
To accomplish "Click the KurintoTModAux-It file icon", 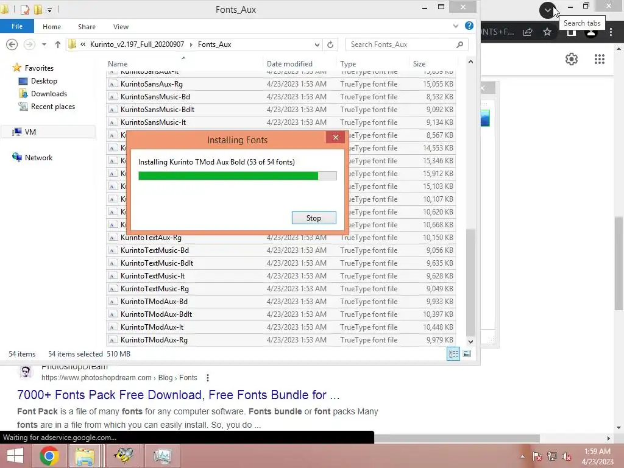I will pos(113,327).
